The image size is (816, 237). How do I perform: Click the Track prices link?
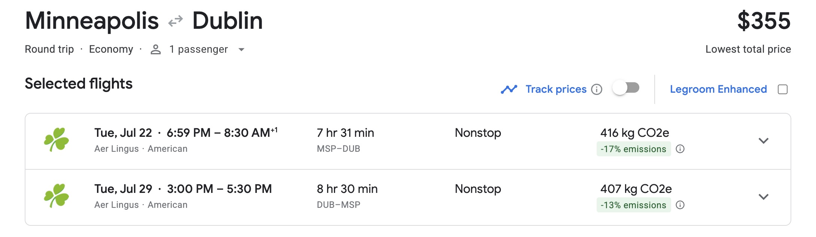point(556,89)
